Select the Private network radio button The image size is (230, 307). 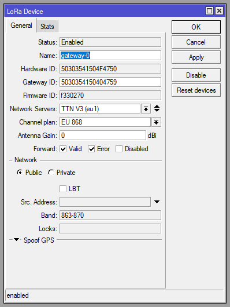[51, 173]
